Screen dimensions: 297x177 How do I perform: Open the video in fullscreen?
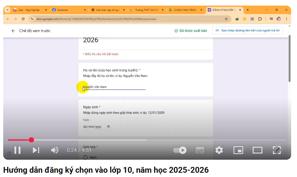pyautogui.click(x=277, y=150)
